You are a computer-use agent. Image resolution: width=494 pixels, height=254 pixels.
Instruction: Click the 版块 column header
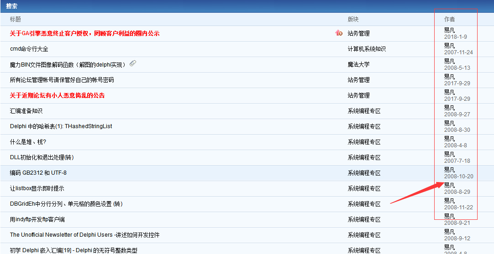click(x=353, y=19)
